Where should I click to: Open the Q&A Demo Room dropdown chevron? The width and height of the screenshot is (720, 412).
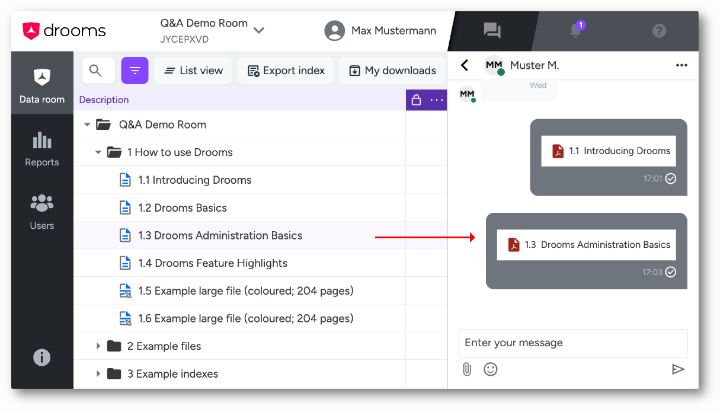258,30
